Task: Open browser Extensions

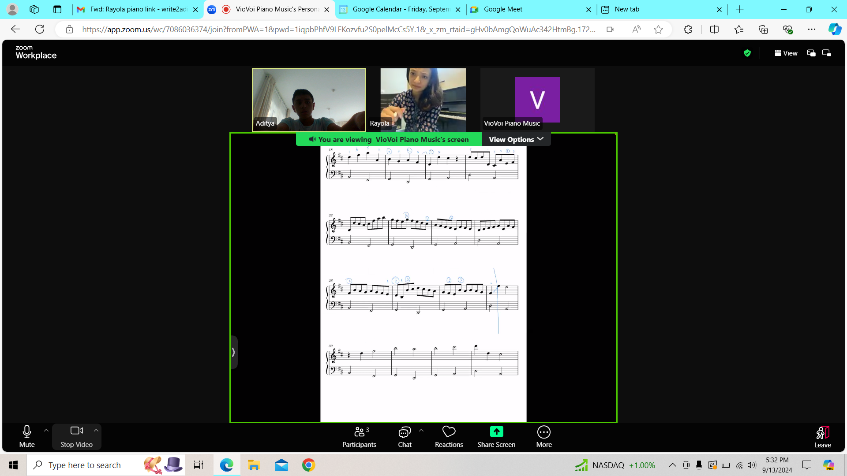Action: point(688,30)
